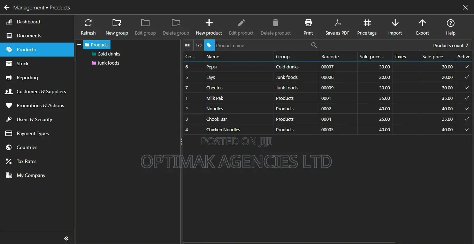Screen dimensions: 474x244
Task: Select the Products root folder
Action: coord(97,45)
